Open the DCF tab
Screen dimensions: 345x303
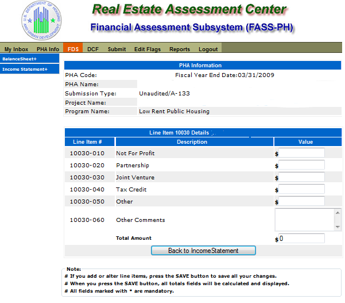(x=93, y=49)
